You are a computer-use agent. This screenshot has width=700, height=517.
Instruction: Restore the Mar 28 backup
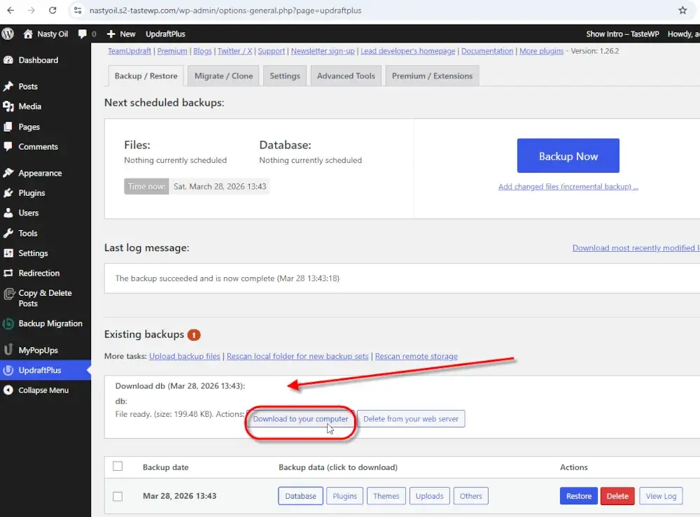pyautogui.click(x=578, y=495)
